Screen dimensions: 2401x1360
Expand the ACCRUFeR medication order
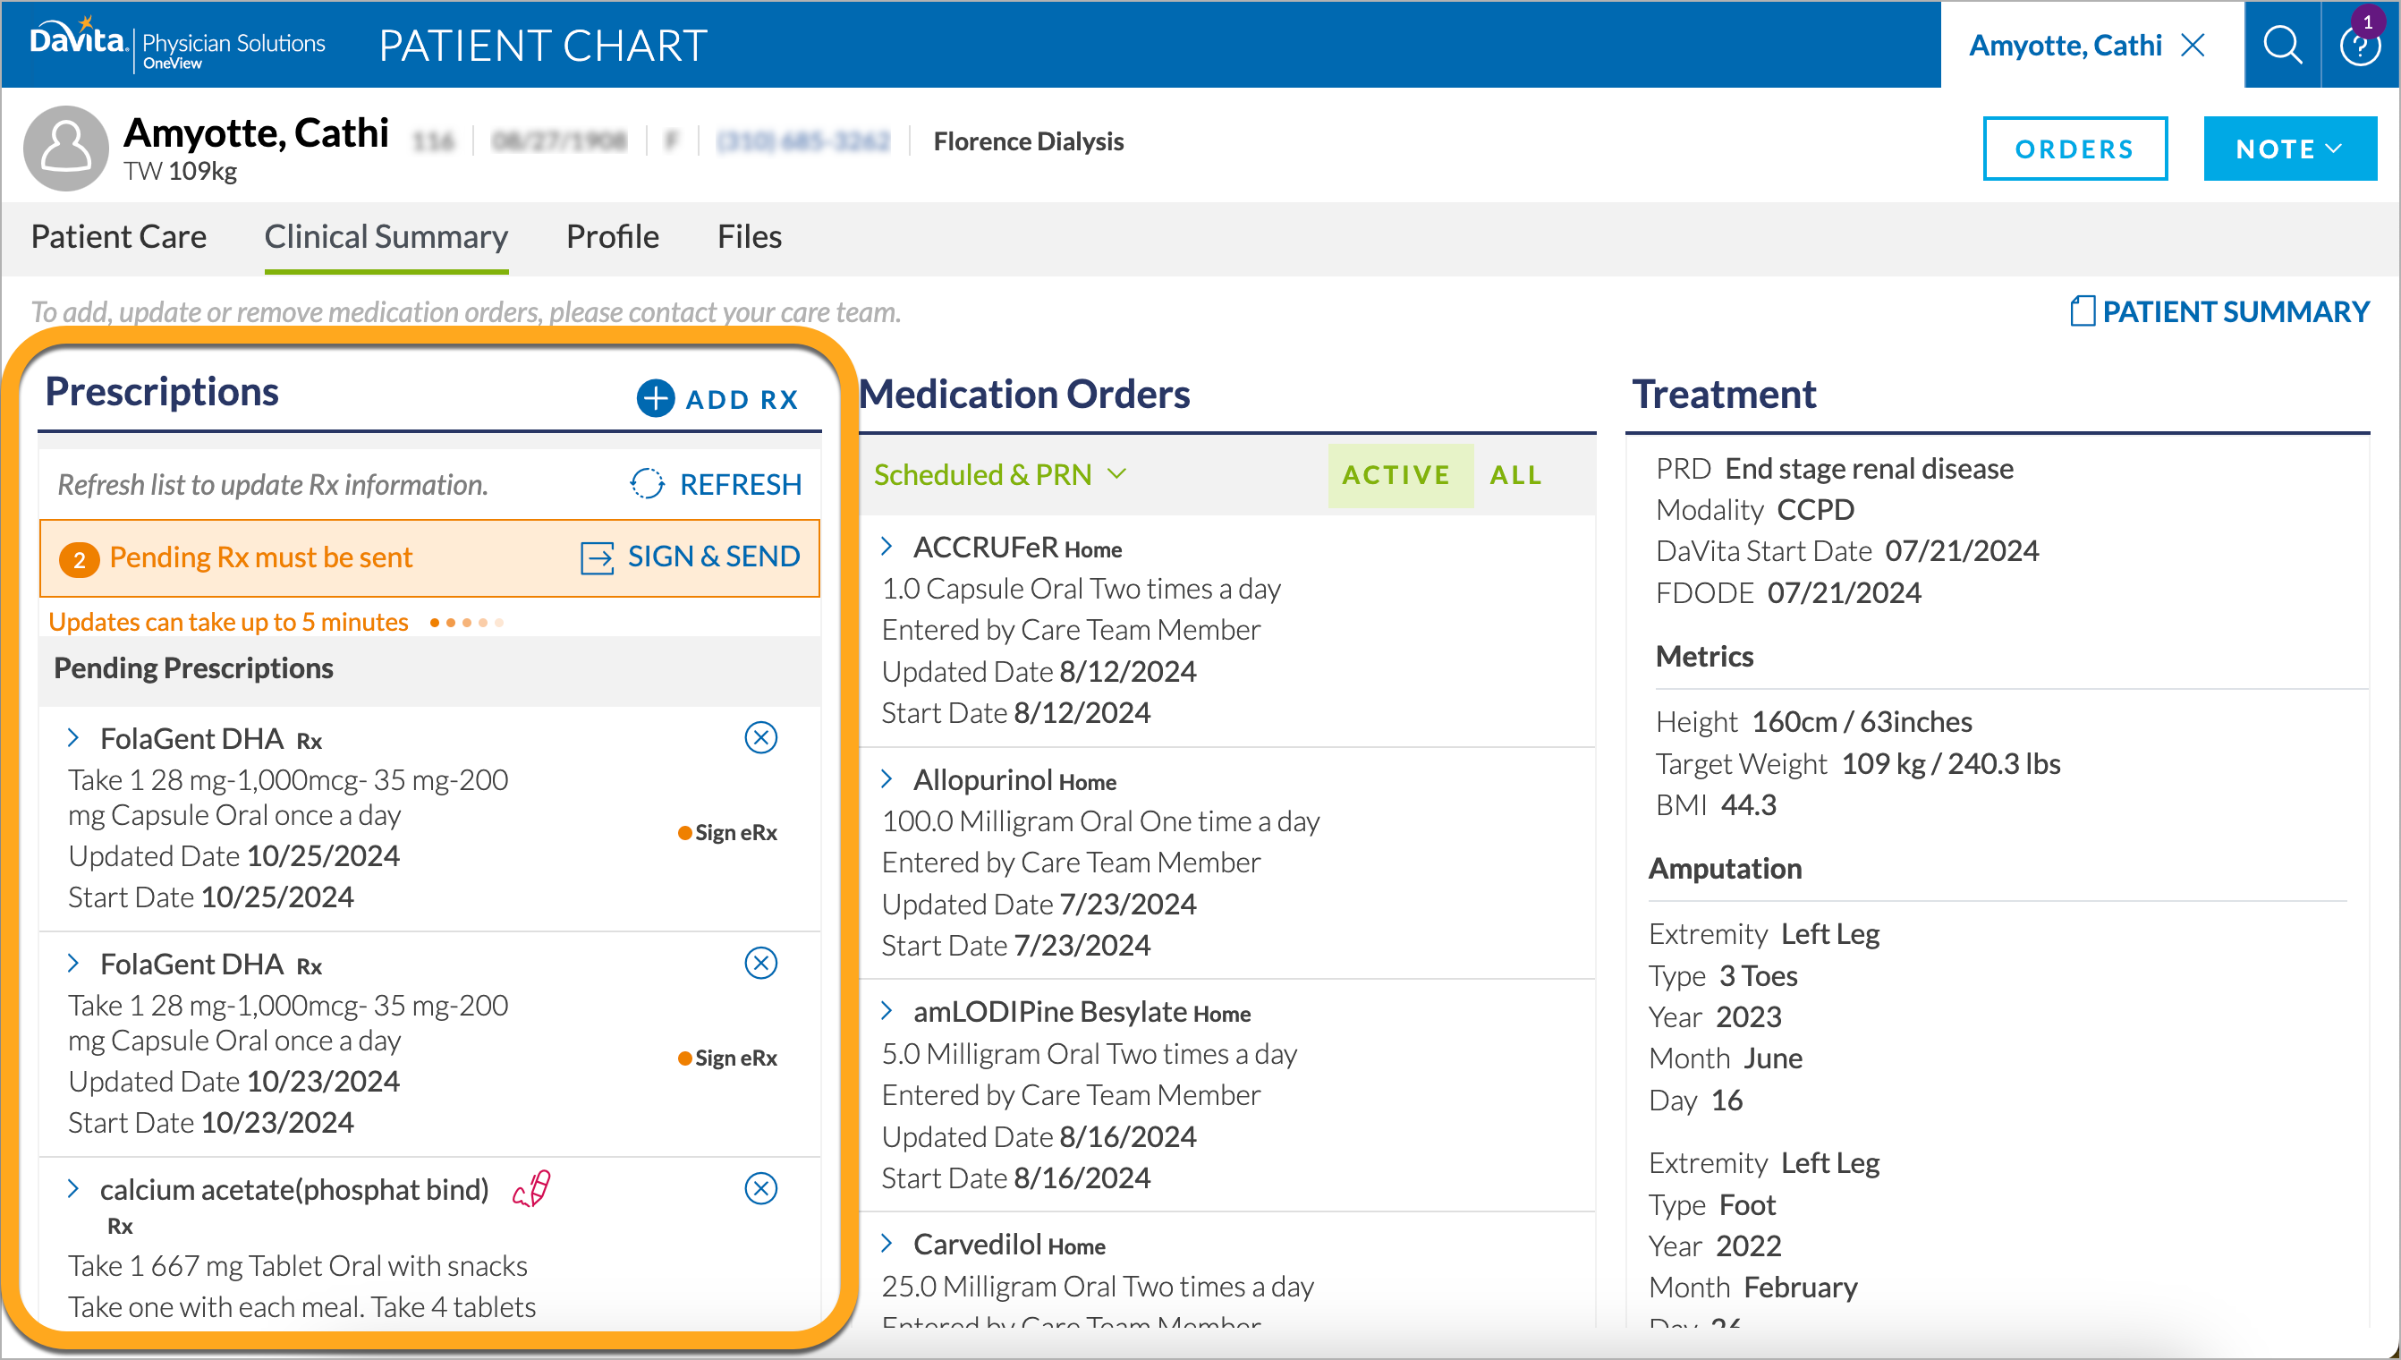[887, 547]
